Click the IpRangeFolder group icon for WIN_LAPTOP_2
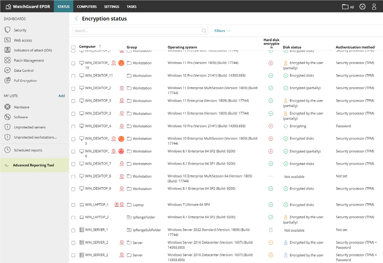The width and height of the screenshot is (383, 263). (129, 217)
